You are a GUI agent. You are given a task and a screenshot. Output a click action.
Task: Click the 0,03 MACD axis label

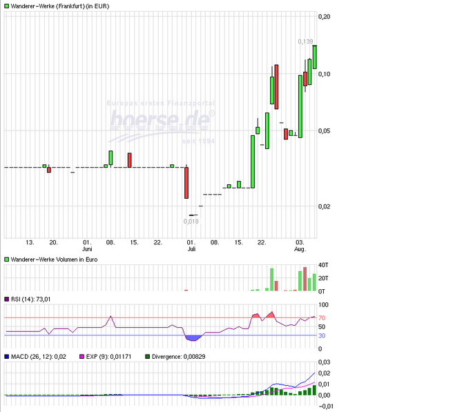click(324, 362)
